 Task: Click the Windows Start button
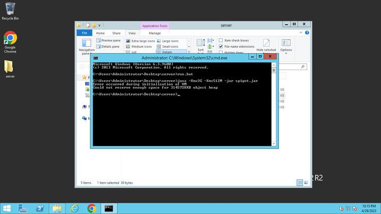point(7,208)
